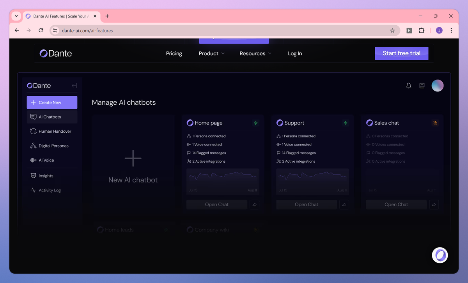This screenshot has width=468, height=283.
Task: Click Sales chat orange status icon
Action: click(435, 123)
